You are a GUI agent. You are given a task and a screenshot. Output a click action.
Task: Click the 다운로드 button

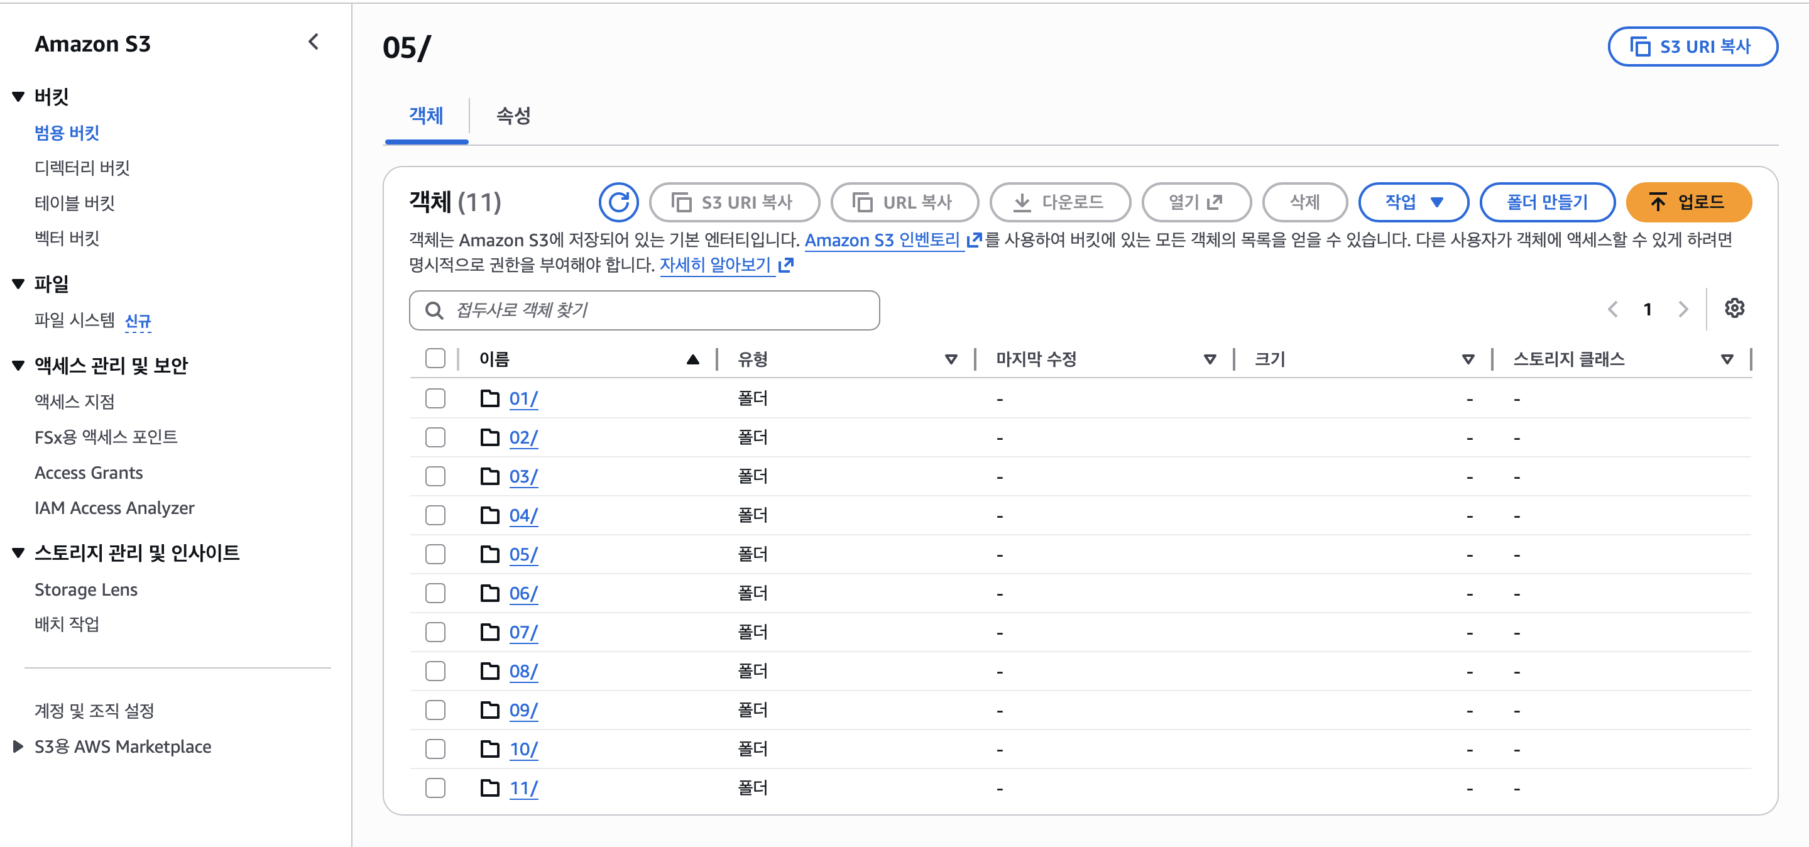[1059, 202]
